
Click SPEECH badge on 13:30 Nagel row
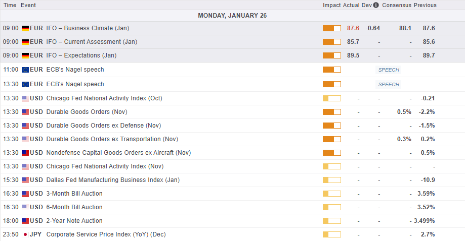click(x=389, y=85)
